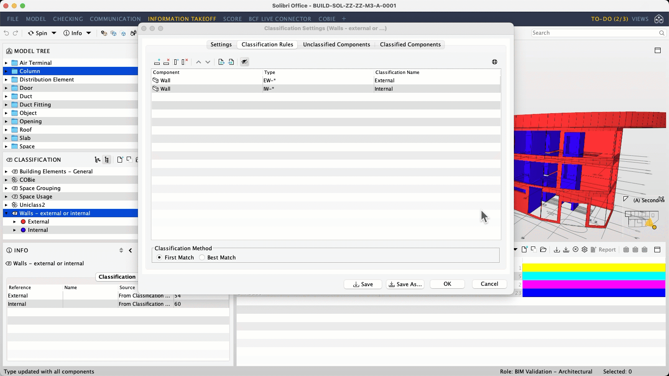
Task: Toggle the hide unclassified components eye icon
Action: tap(245, 62)
